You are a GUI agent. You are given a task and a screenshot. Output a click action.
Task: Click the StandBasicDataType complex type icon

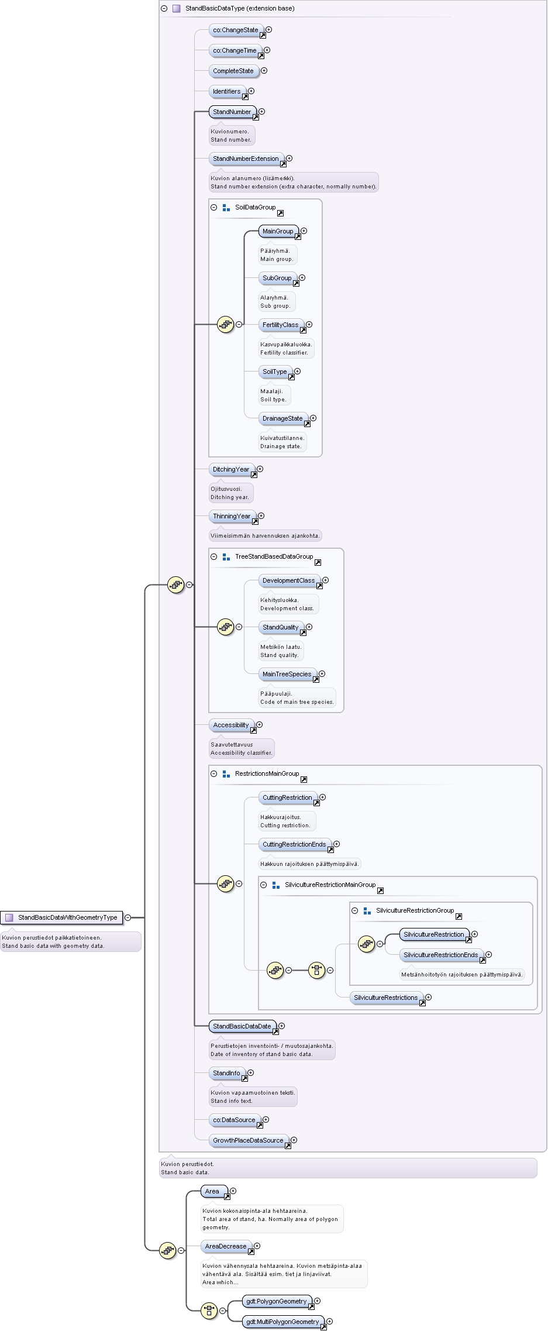[177, 9]
